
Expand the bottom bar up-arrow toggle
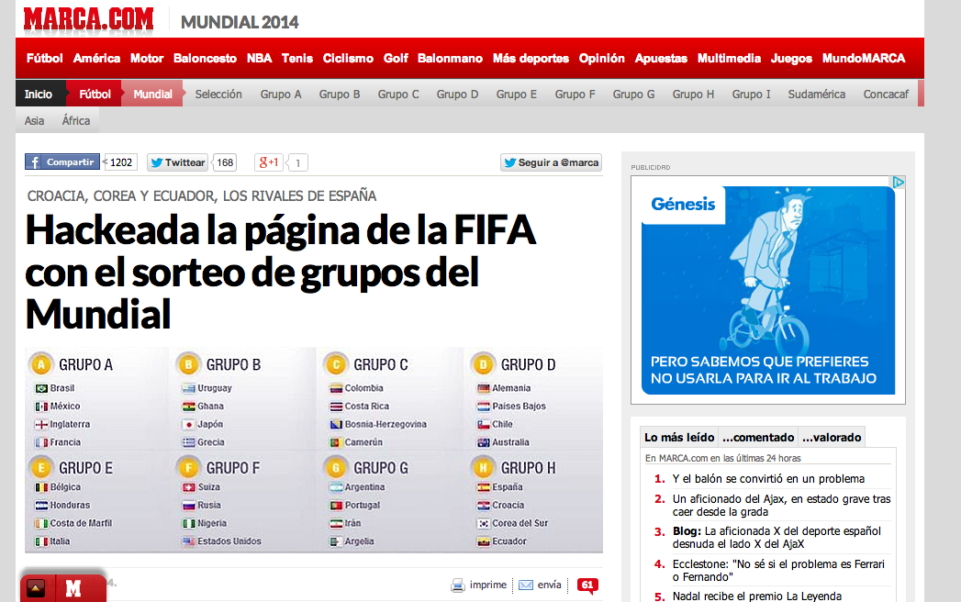(x=37, y=588)
